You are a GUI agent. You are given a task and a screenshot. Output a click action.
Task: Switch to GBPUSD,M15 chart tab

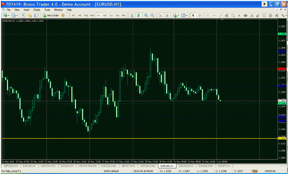click(11, 166)
